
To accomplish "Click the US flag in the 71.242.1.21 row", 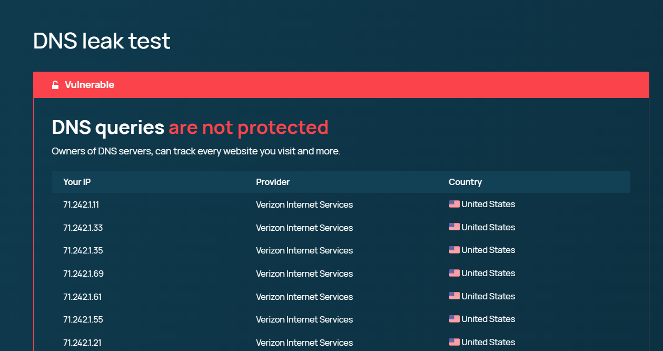I will tap(454, 342).
